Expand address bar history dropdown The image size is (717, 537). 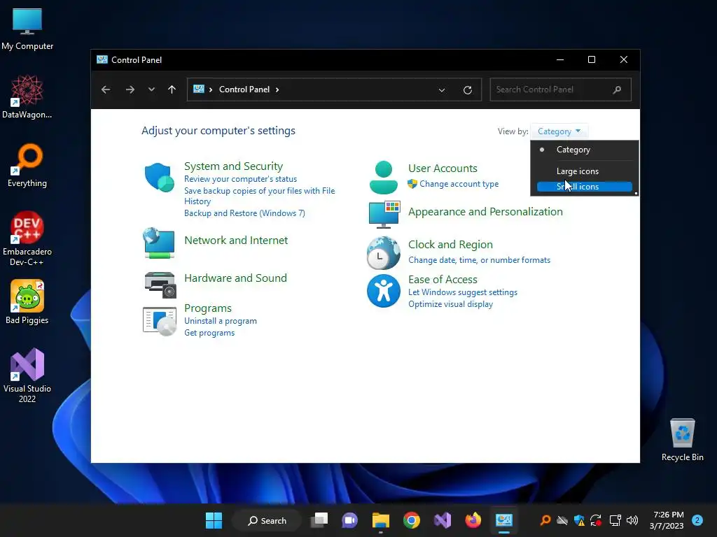click(442, 90)
